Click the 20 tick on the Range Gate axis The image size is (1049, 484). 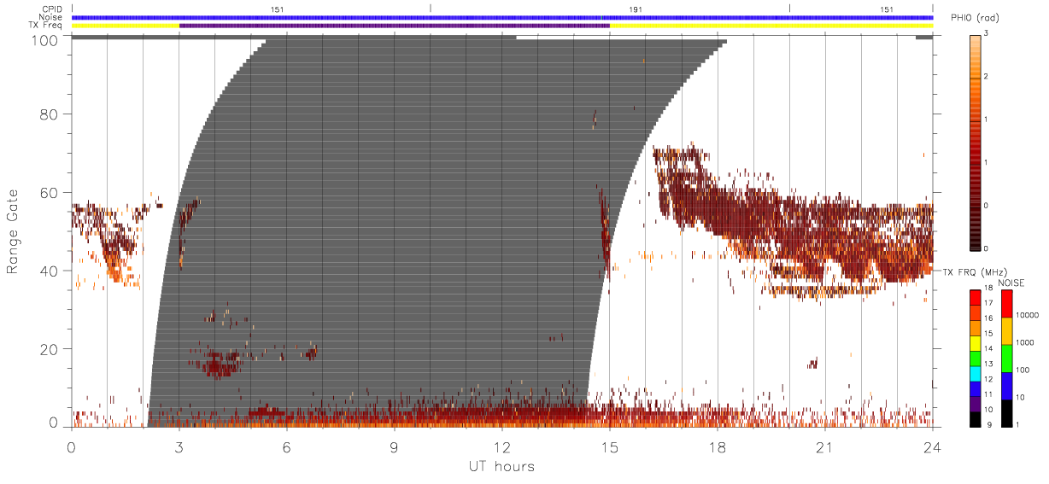point(50,349)
